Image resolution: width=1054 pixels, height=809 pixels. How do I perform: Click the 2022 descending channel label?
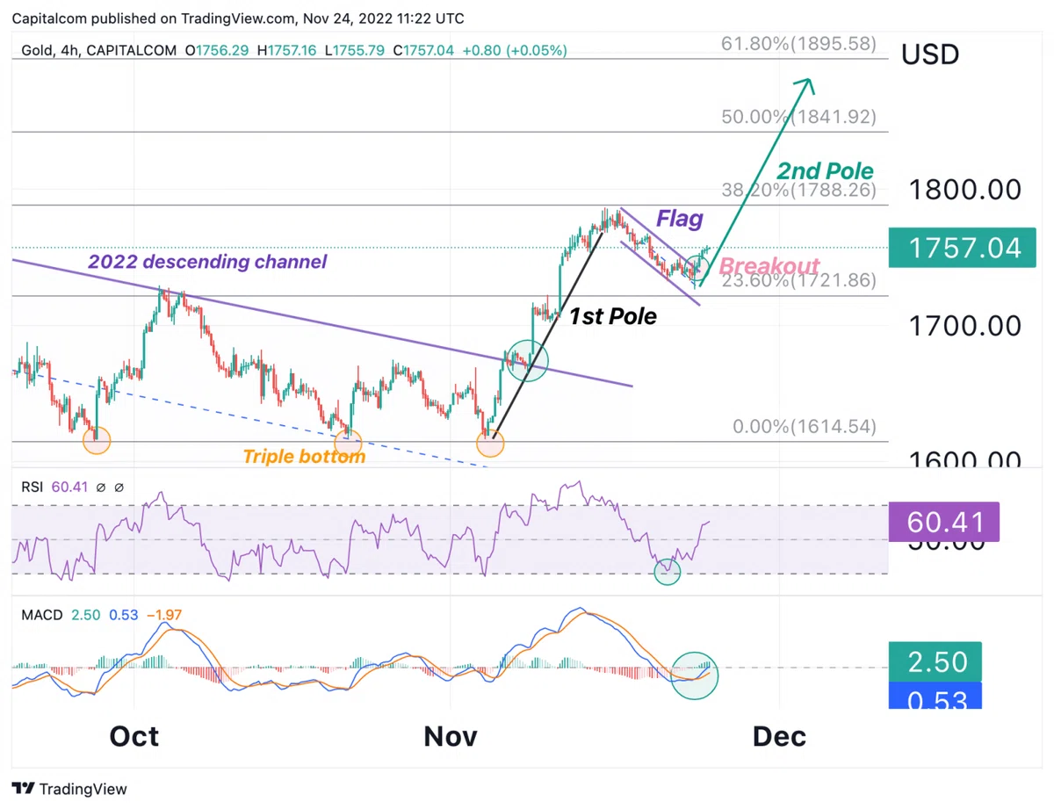point(207,262)
